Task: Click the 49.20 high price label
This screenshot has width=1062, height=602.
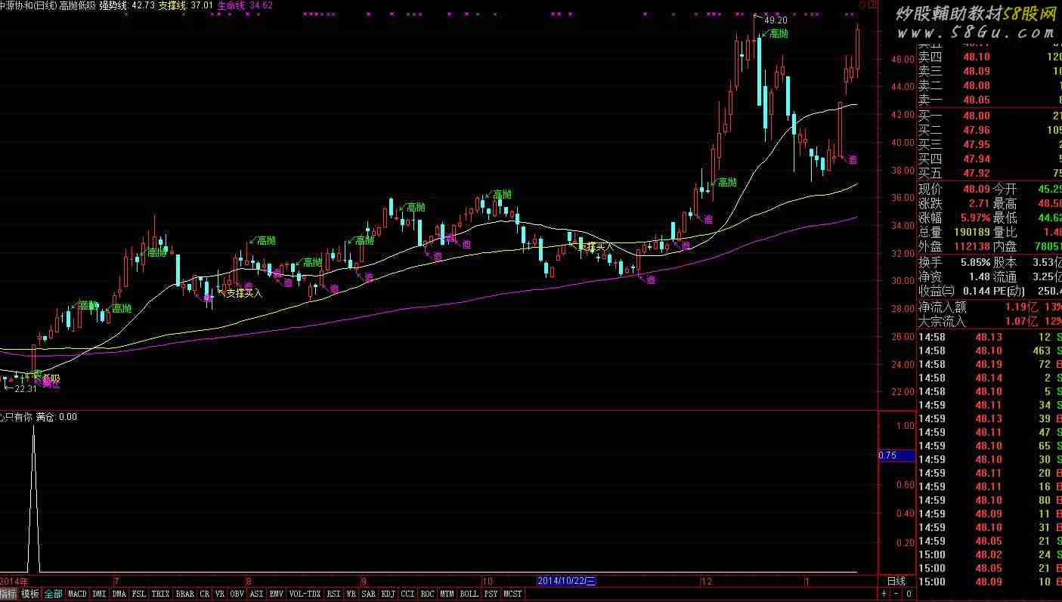Action: click(776, 20)
